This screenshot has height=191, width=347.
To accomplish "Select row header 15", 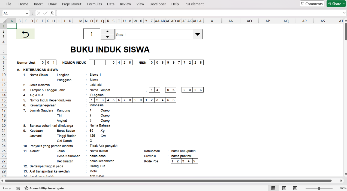I will [x=4, y=100].
